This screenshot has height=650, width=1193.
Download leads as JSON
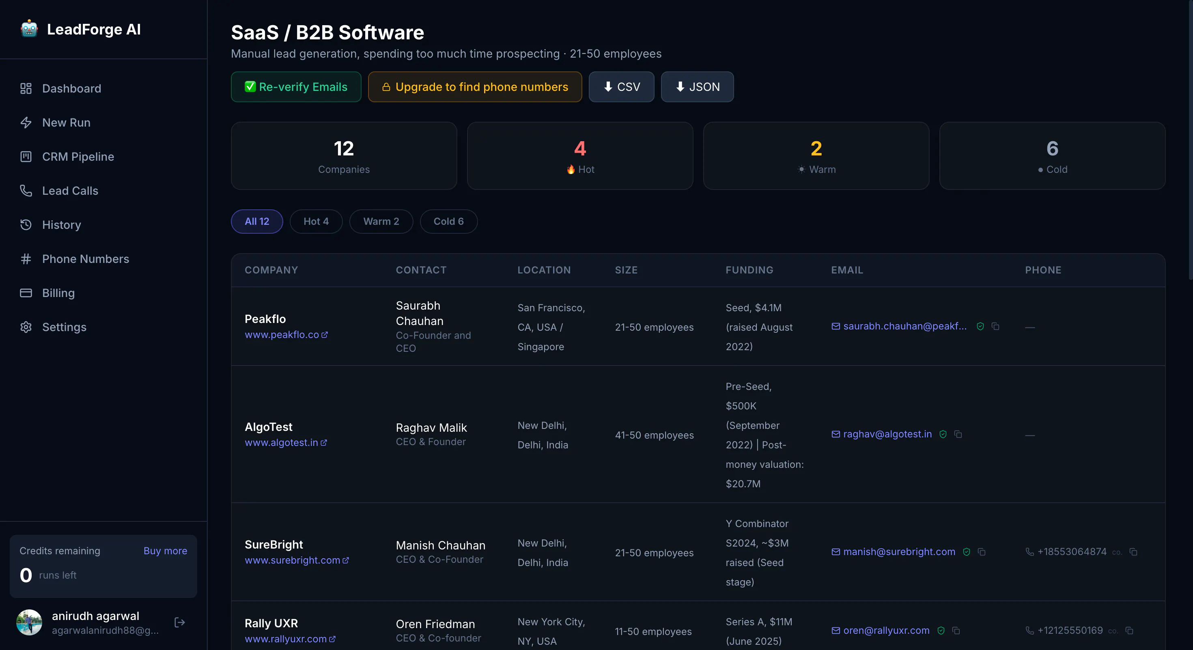[x=697, y=86]
